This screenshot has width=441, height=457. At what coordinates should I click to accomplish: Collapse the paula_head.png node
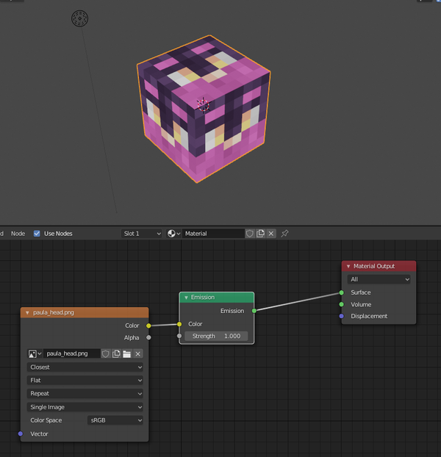point(27,313)
